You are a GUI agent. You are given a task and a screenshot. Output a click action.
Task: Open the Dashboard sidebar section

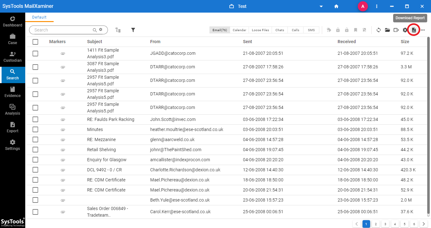13,21
